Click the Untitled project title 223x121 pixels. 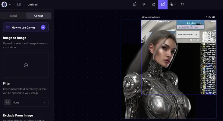tap(33, 5)
